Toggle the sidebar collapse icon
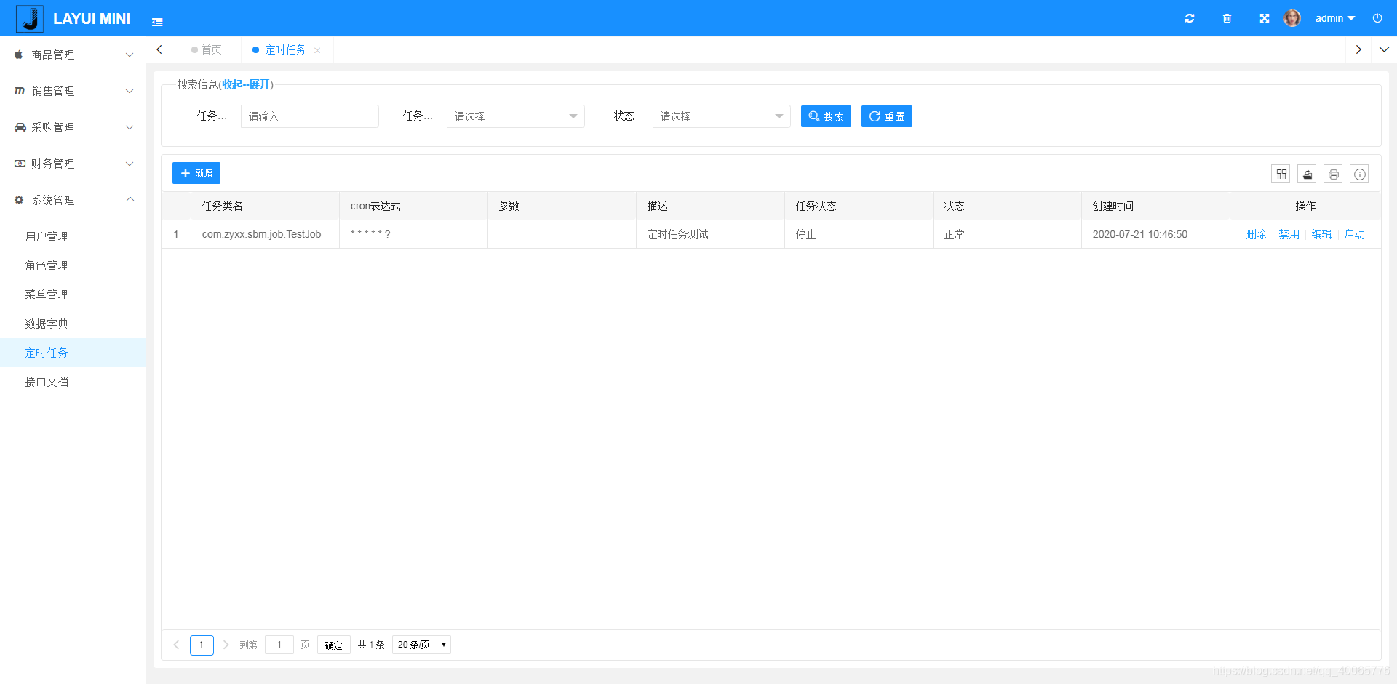The height and width of the screenshot is (684, 1397). pos(157,21)
